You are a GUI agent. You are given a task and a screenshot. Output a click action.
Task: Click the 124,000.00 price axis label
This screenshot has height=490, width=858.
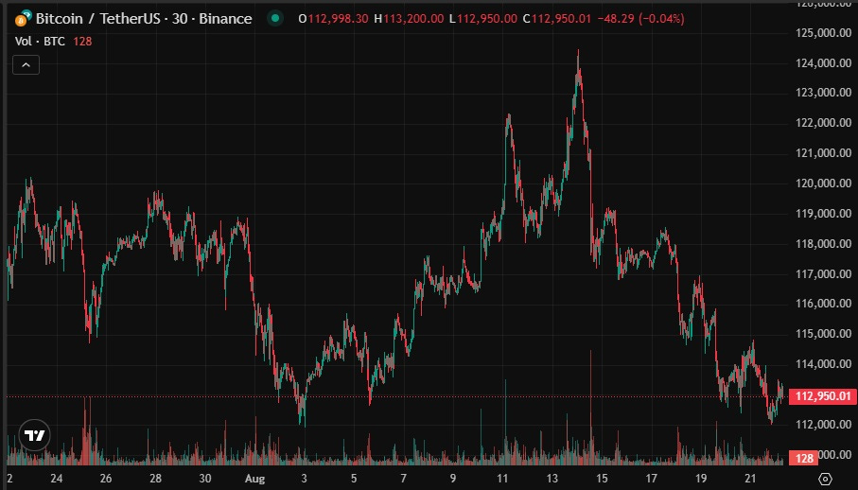click(x=823, y=62)
